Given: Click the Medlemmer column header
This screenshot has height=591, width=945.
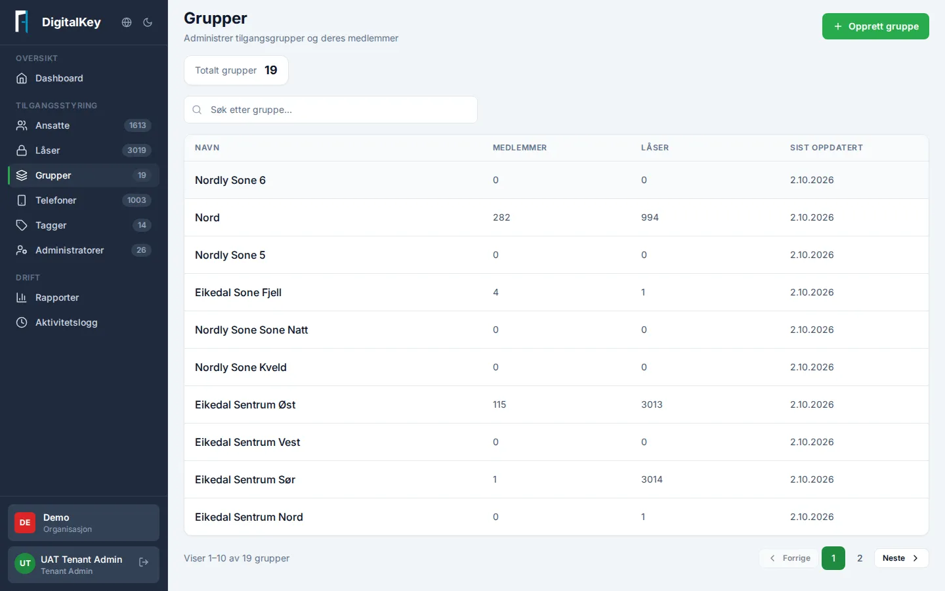Looking at the screenshot, I should pyautogui.click(x=520, y=148).
